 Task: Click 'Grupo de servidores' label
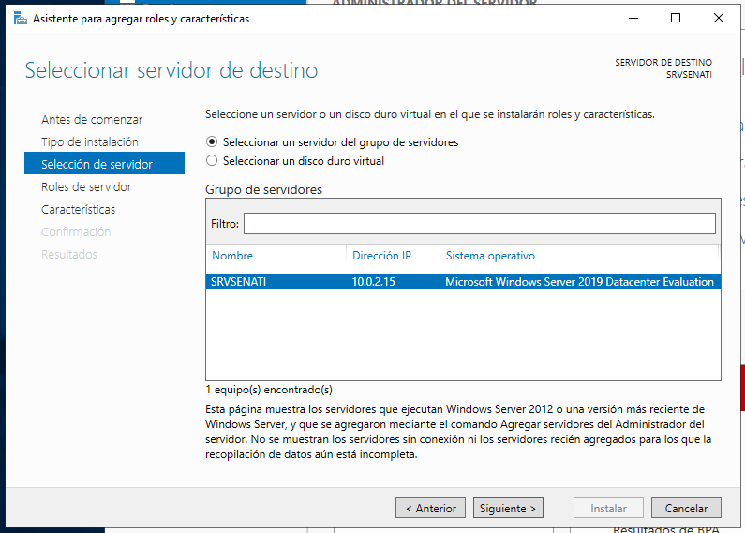point(263,189)
